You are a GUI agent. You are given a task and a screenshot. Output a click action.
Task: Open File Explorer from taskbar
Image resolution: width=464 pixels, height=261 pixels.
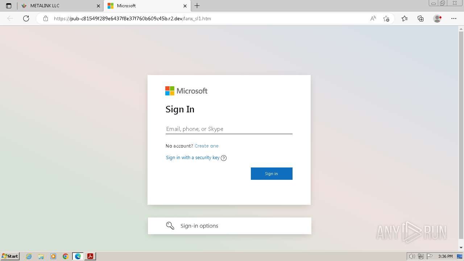pyautogui.click(x=41, y=256)
